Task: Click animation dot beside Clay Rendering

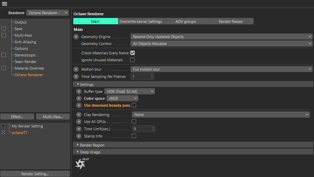Action: click(x=79, y=115)
